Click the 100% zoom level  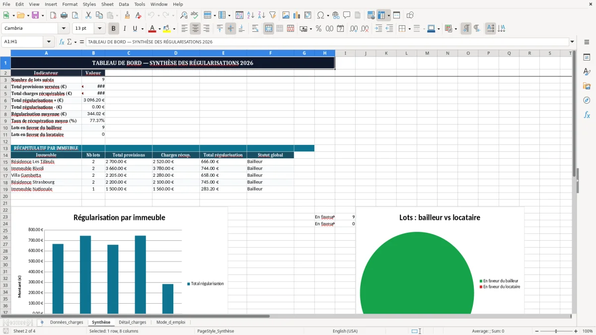pyautogui.click(x=588, y=331)
